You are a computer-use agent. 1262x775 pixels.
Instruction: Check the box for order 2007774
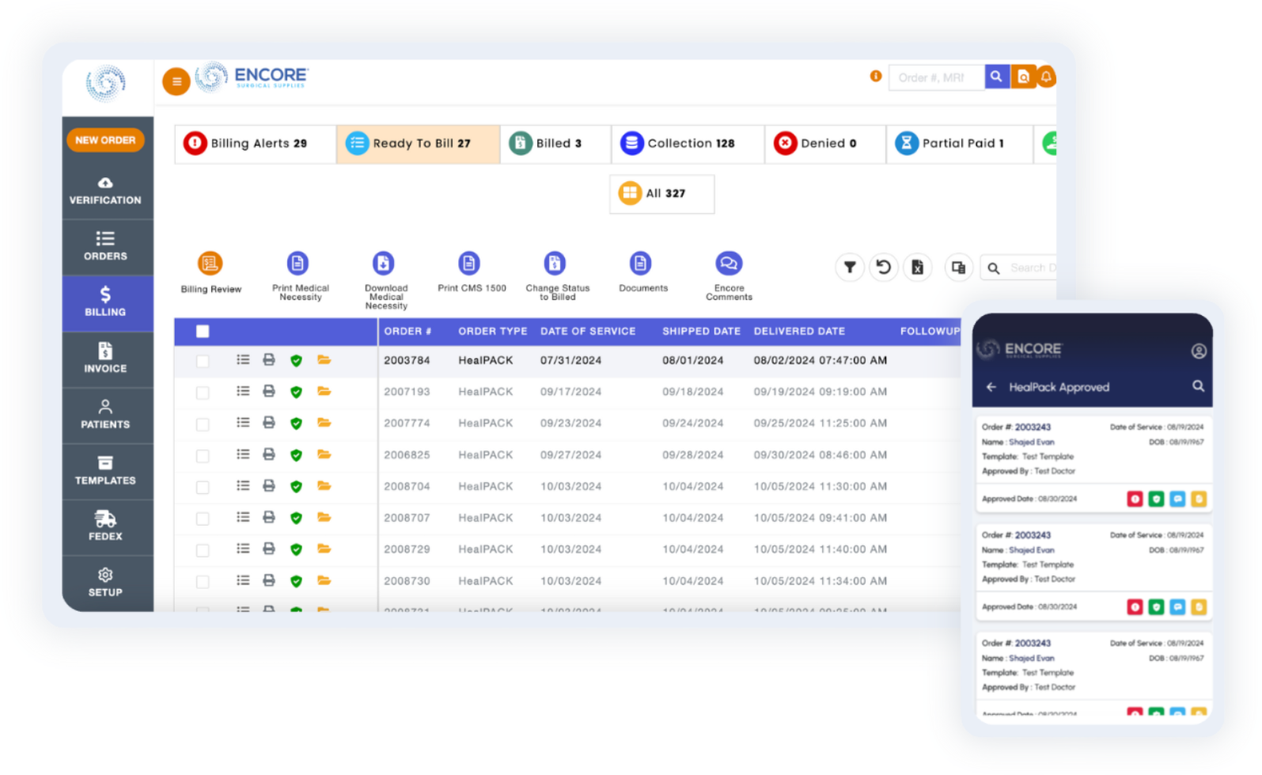(203, 425)
